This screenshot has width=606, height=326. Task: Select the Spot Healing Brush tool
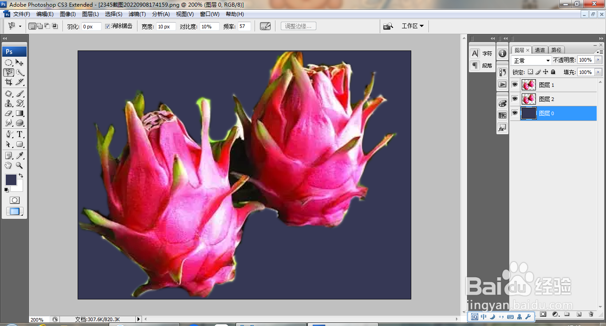8,93
